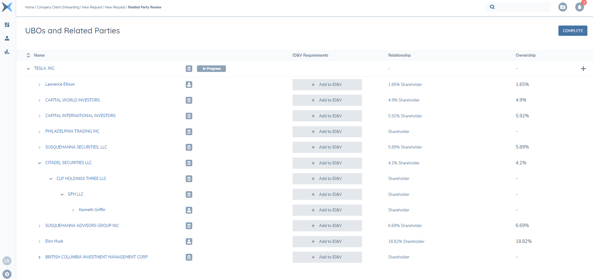This screenshot has width=593, height=279.
Task: Click the plus icon in the TESLA, INC. row
Action: coord(583,69)
